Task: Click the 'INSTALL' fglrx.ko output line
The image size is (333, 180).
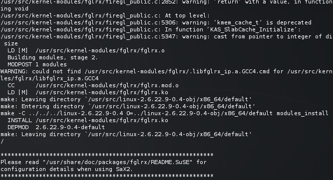Action: [88, 120]
